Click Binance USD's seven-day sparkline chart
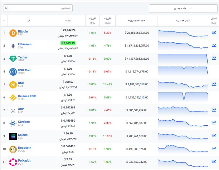This screenshot has height=170, width=219. (183, 97)
